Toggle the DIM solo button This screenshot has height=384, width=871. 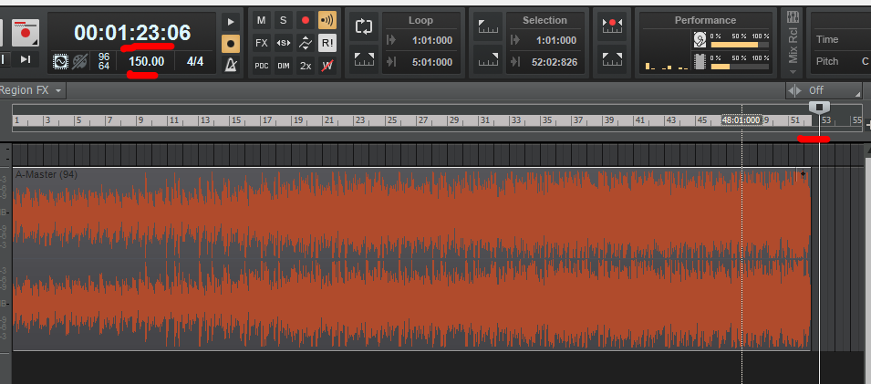coord(283,66)
